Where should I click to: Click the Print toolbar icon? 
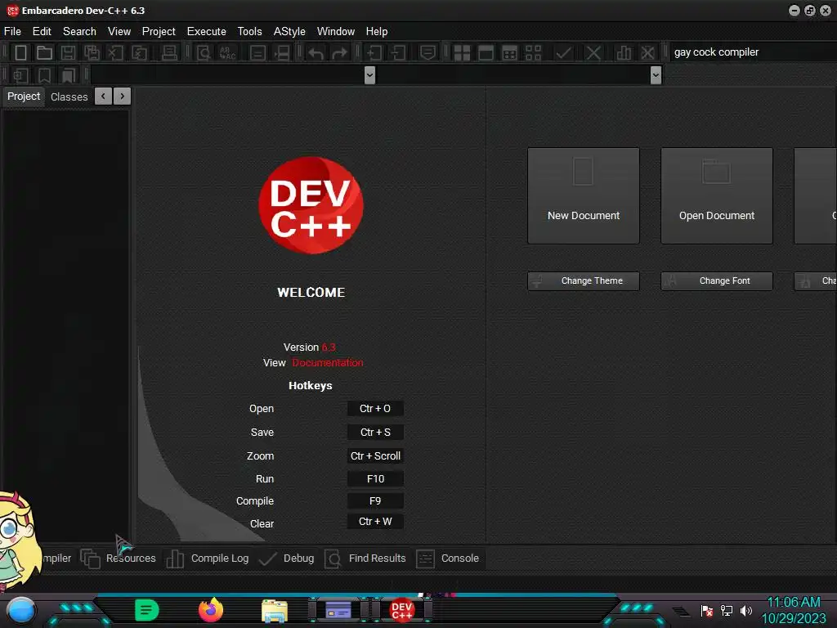point(169,52)
